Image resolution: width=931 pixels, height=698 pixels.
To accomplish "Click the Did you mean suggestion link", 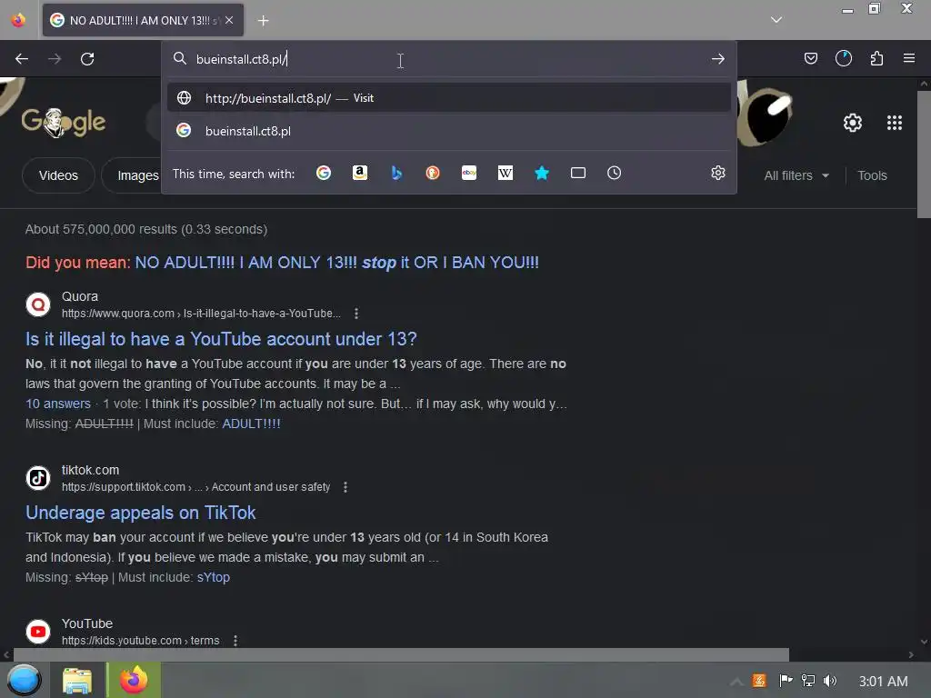I will 336,263.
